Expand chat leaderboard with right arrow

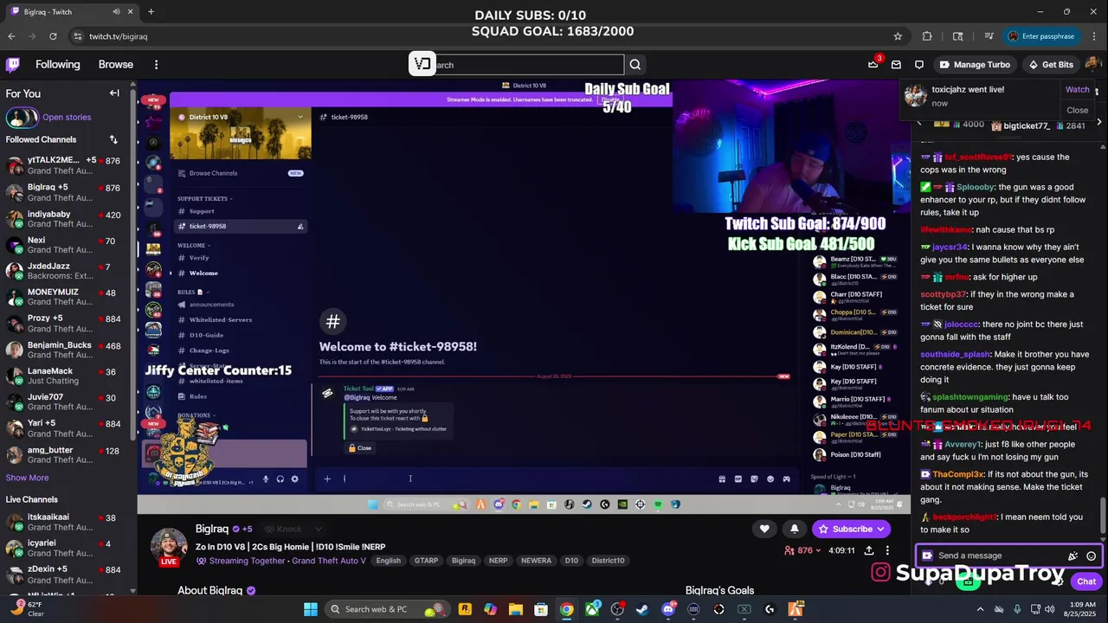tap(1098, 124)
